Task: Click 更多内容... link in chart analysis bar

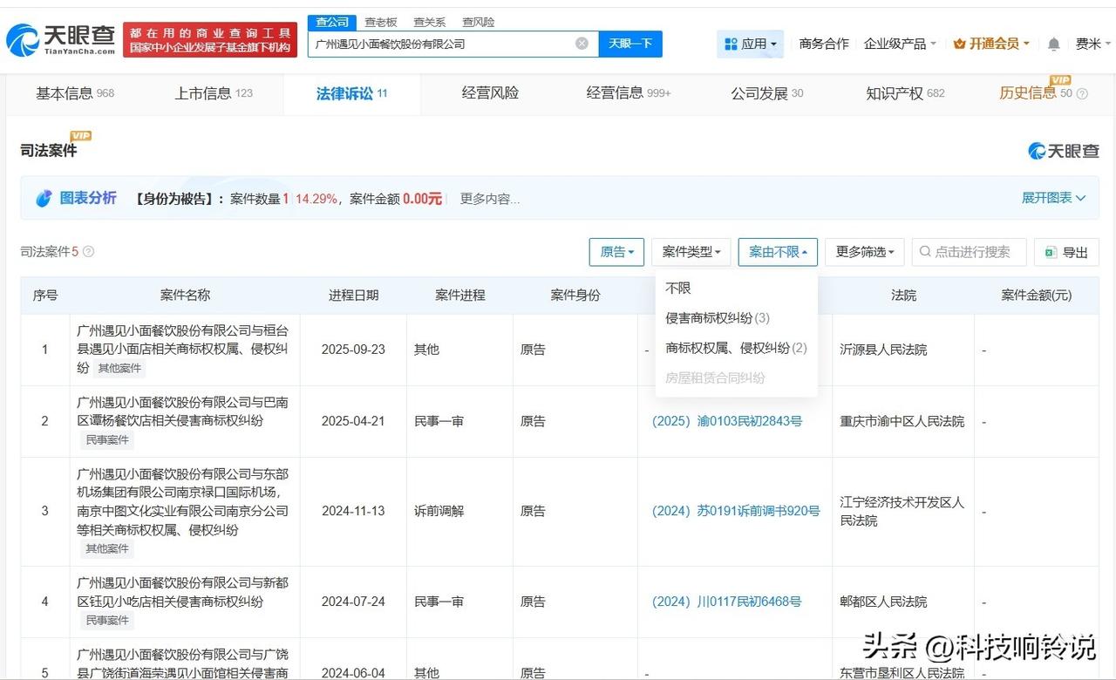Action: click(x=490, y=199)
